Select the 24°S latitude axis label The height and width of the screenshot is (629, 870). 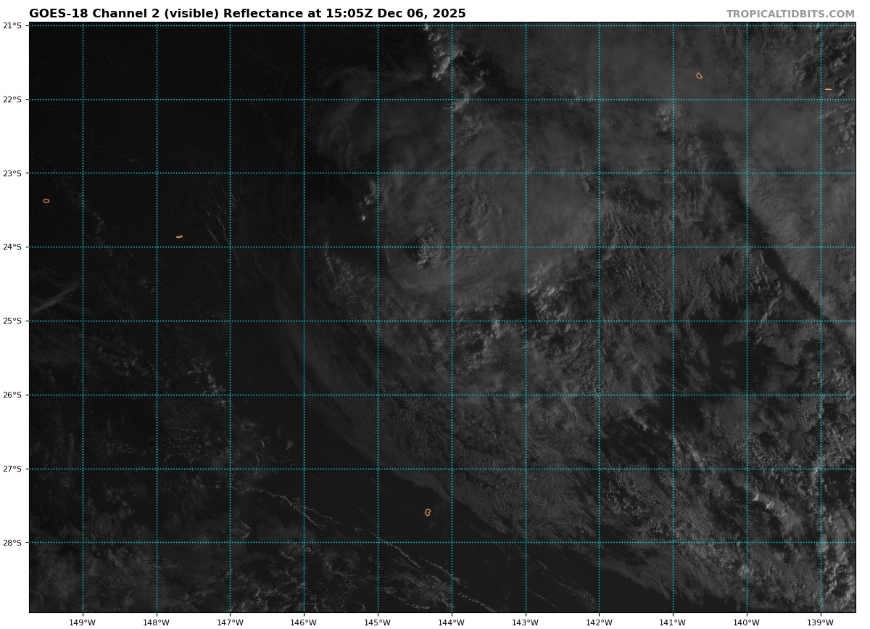(x=12, y=247)
